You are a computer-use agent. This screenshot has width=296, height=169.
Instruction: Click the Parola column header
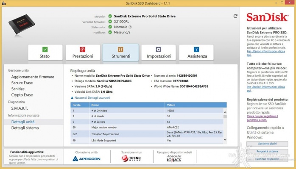pos(80,105)
